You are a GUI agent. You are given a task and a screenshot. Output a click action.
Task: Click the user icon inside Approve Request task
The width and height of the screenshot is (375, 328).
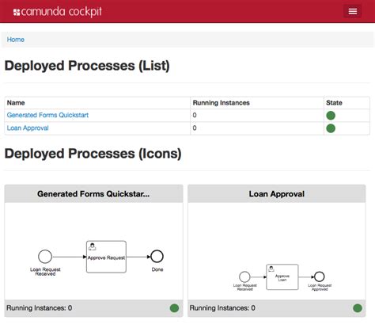pos(93,246)
